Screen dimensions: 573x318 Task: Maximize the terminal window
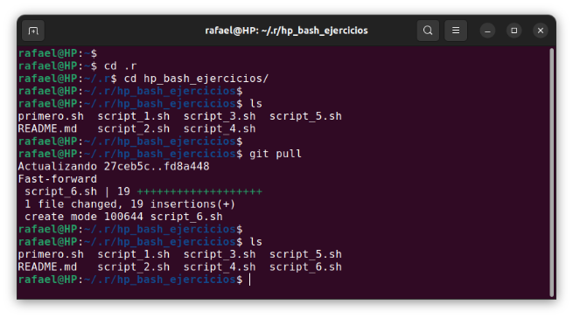514,31
